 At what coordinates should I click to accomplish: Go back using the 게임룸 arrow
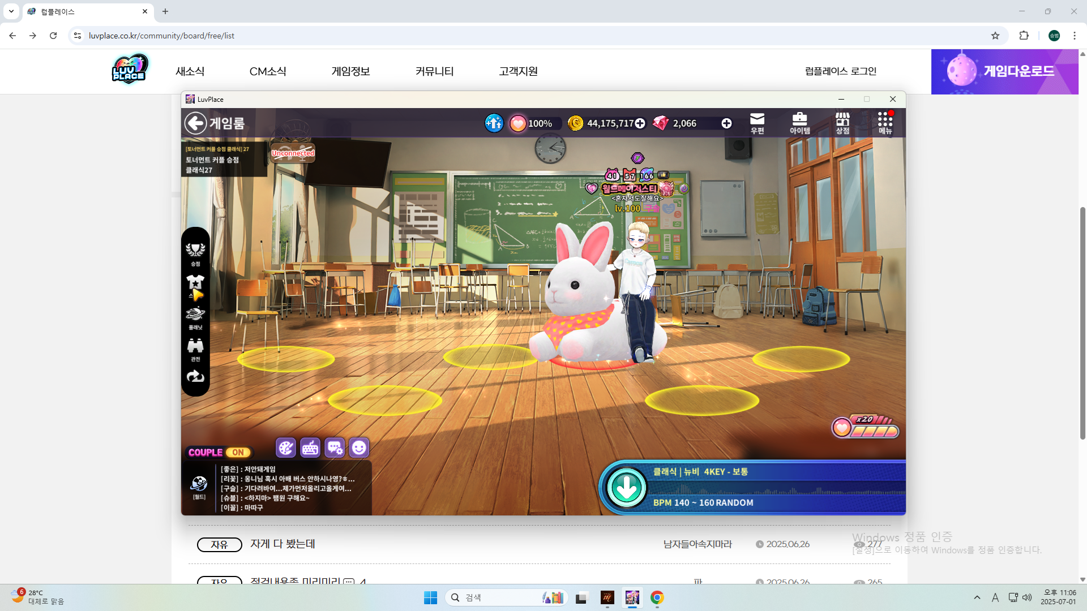point(196,123)
